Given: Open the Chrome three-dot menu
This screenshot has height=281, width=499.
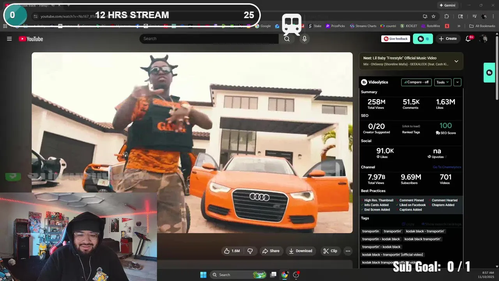Looking at the screenshot, I should click(492, 16).
